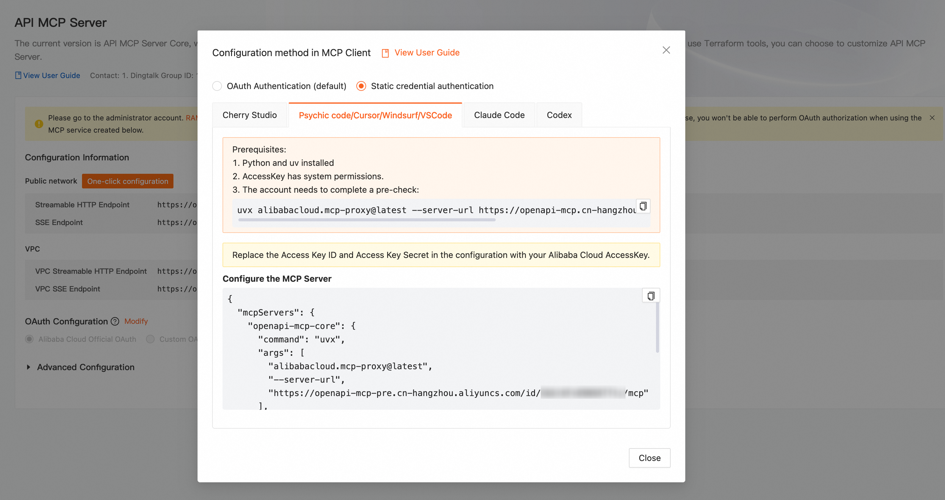Click the 'Replace the Access Key ID' notice text
945x500 pixels.
pos(441,255)
